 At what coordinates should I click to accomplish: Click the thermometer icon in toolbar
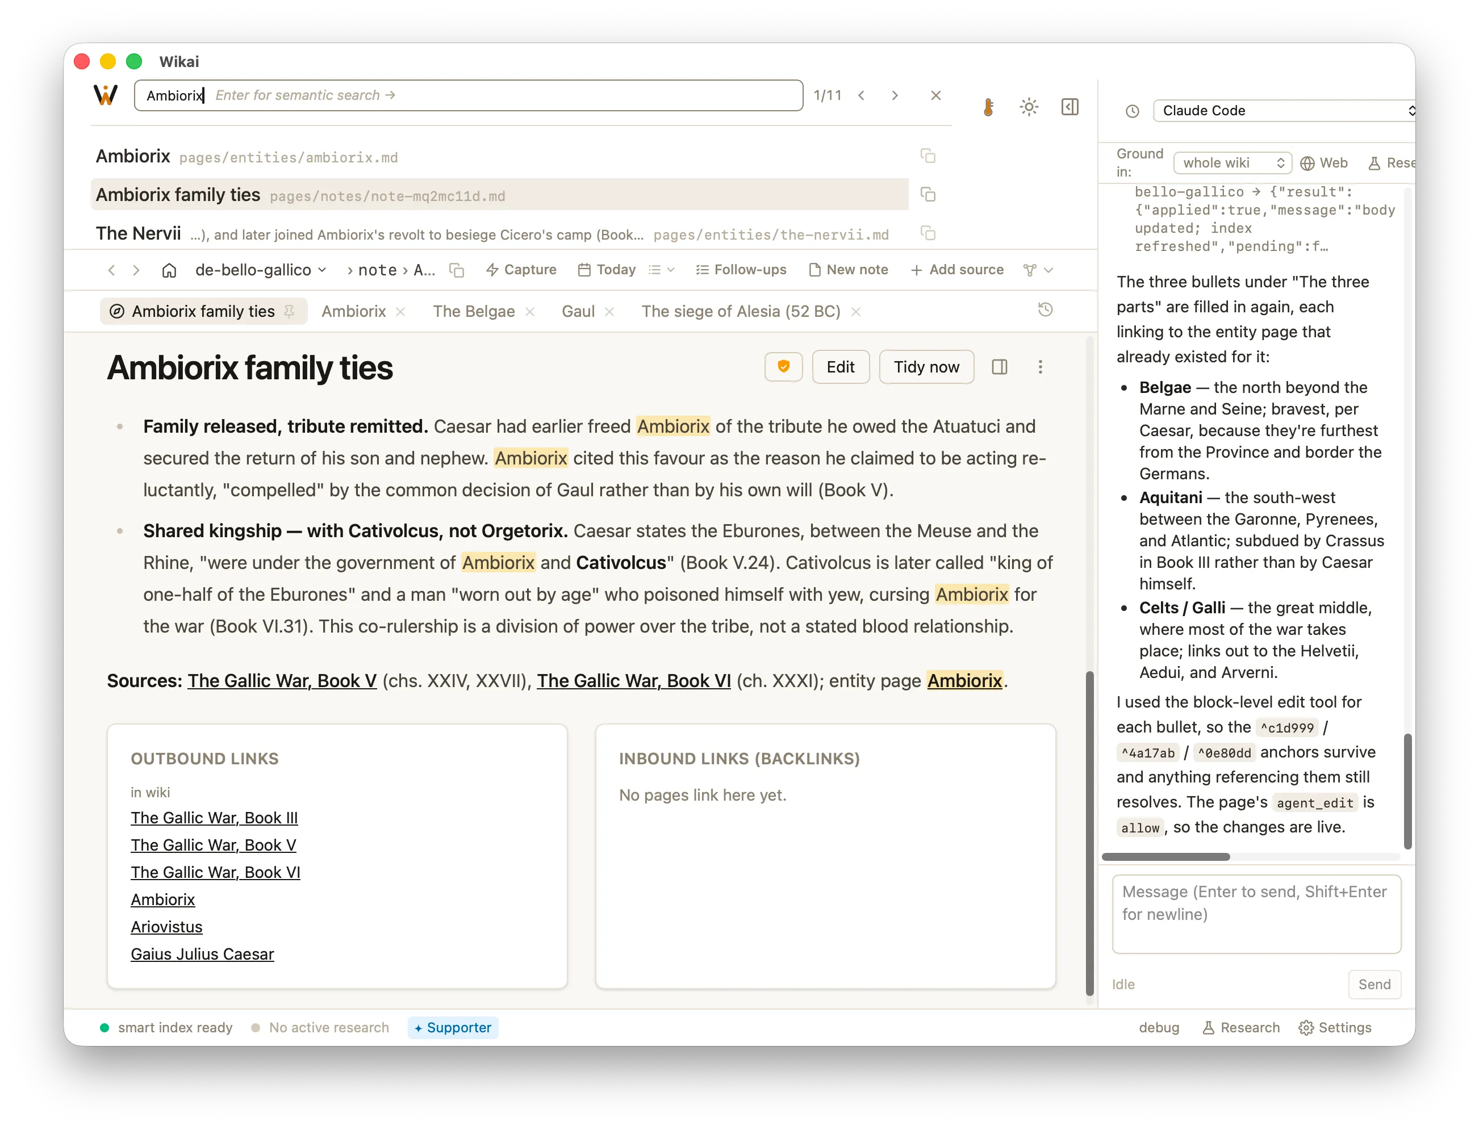[x=988, y=107]
